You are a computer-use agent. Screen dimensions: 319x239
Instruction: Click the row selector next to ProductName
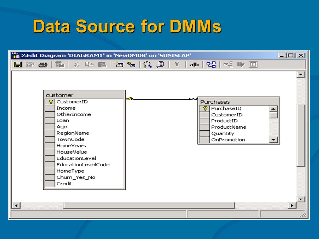(x=204, y=127)
